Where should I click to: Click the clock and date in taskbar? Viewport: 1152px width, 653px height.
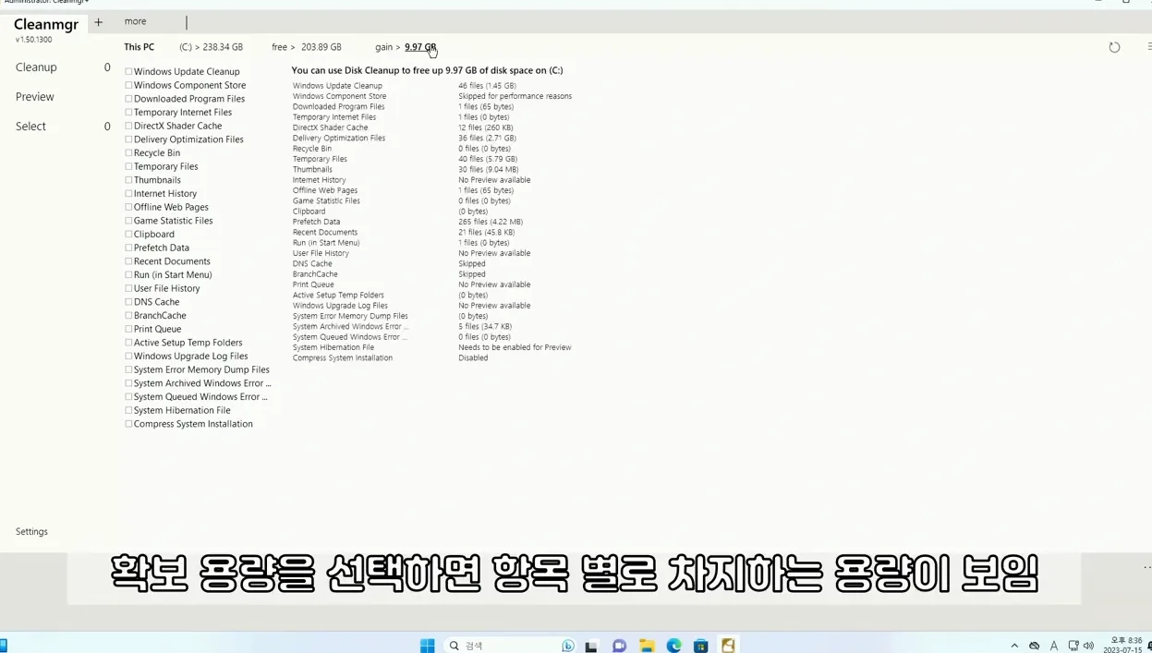click(1123, 646)
